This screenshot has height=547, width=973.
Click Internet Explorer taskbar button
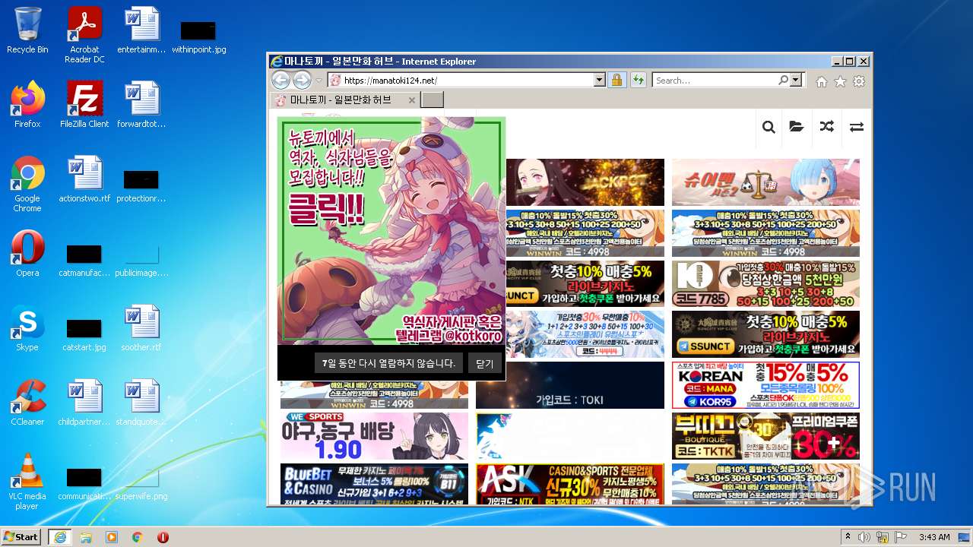tap(59, 537)
